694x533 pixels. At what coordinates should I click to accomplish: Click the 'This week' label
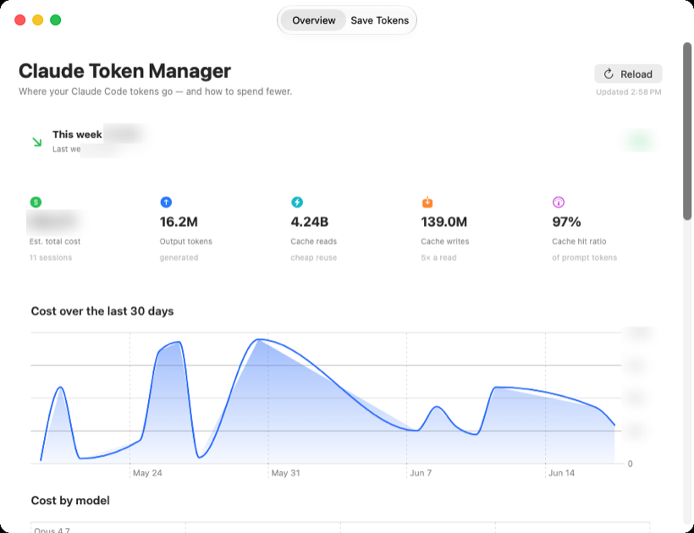point(78,135)
